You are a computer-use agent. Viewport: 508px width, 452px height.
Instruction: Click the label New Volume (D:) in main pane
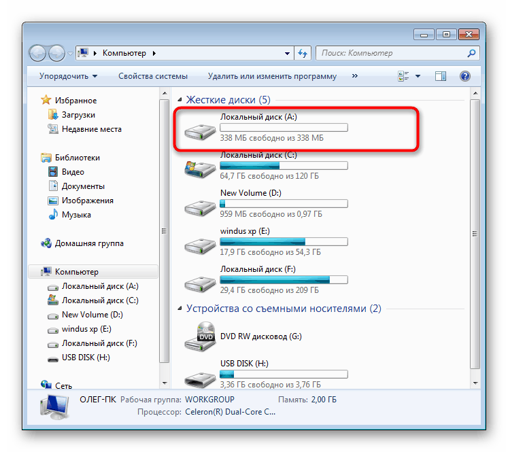(251, 193)
